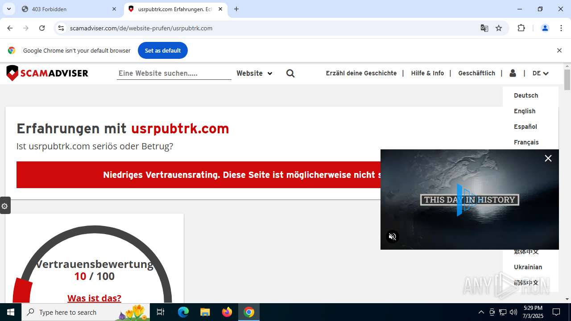Select Français language
This screenshot has height=321, width=571.
(x=526, y=142)
